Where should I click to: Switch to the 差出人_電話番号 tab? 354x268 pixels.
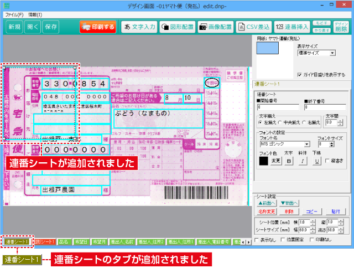click(214, 242)
